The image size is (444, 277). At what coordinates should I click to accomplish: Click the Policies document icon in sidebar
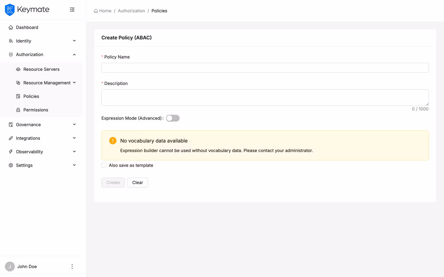point(18,96)
